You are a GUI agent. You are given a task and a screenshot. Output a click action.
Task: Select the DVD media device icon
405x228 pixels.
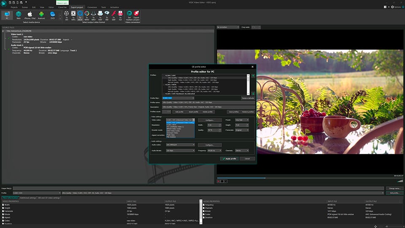[x=53, y=15]
